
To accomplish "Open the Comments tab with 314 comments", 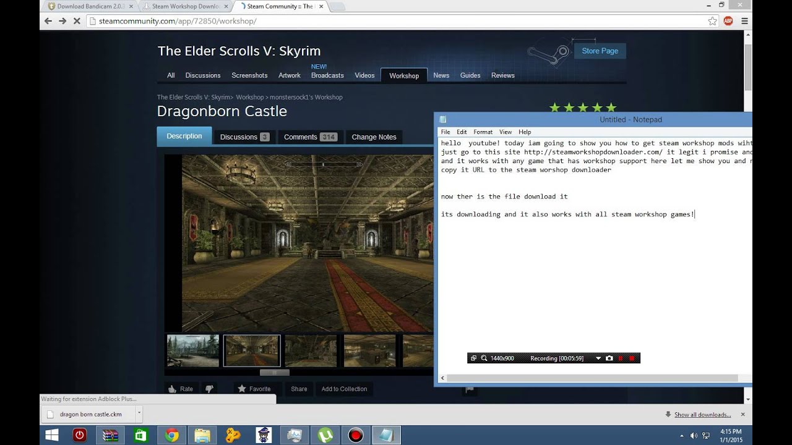I will pos(310,137).
